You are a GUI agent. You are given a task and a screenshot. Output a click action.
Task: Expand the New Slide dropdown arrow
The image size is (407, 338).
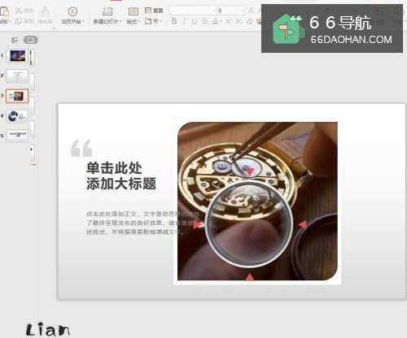(x=120, y=21)
